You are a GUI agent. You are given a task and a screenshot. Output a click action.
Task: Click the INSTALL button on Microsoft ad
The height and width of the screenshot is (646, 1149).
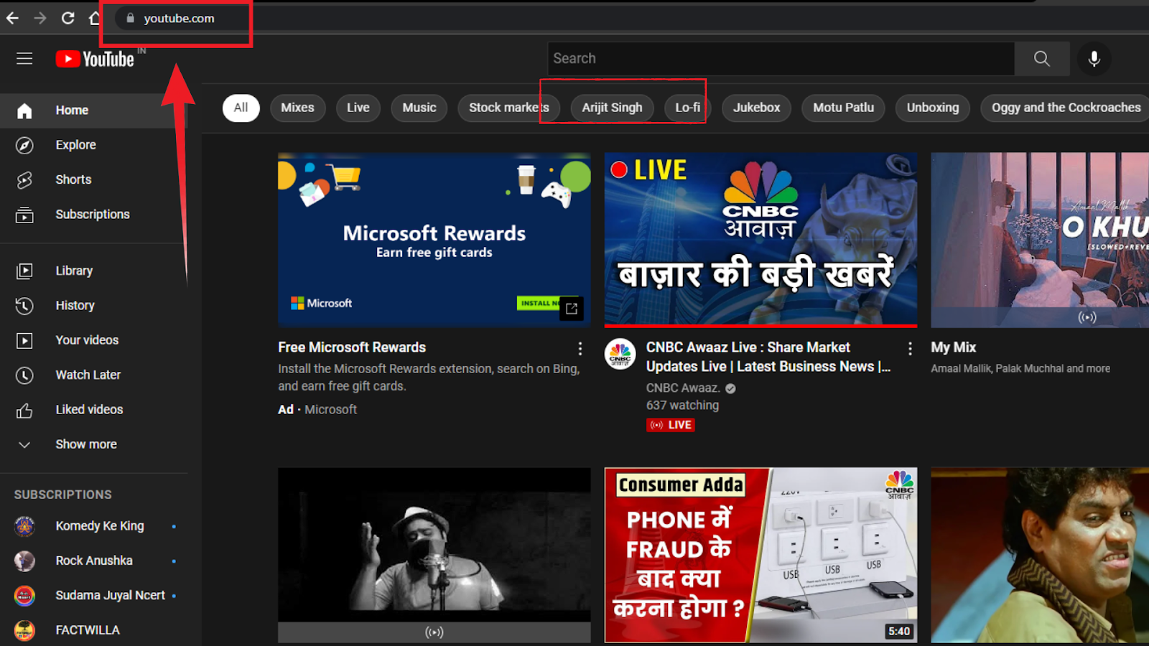tap(538, 303)
